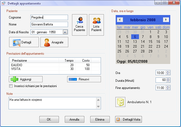Open Dettagli Visita button
Viewport: 181px width, 127px height.
point(129,119)
